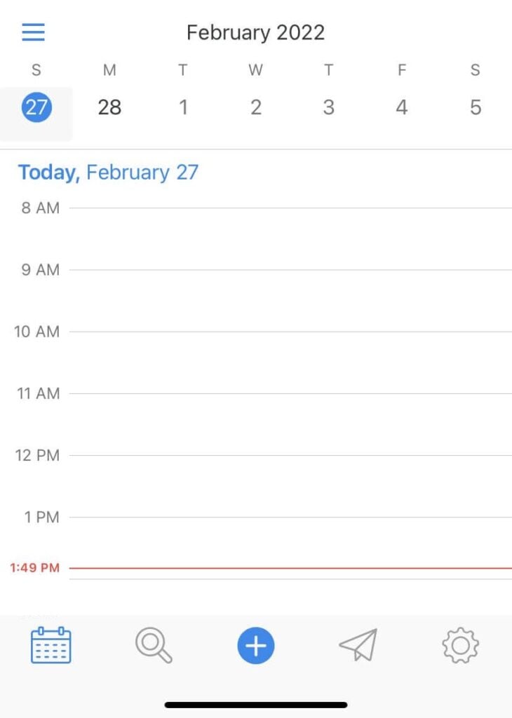Select Wednesday the 2nd
This screenshot has width=512, height=718.
(256, 107)
